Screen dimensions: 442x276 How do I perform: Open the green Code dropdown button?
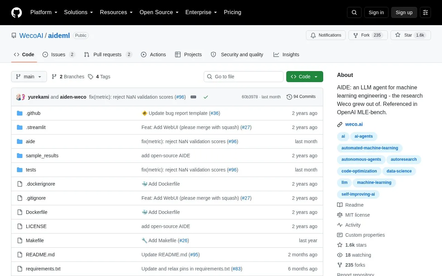[x=305, y=77]
